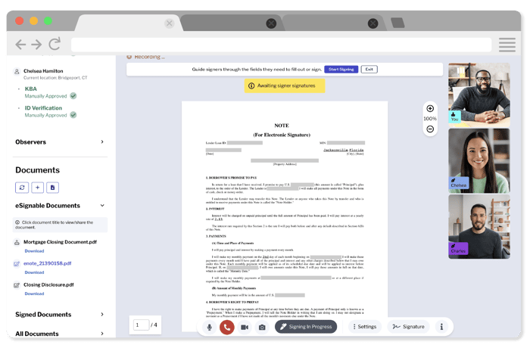This screenshot has height=348, width=530.
Task: Click the 100% zoom level text
Action: (x=430, y=119)
